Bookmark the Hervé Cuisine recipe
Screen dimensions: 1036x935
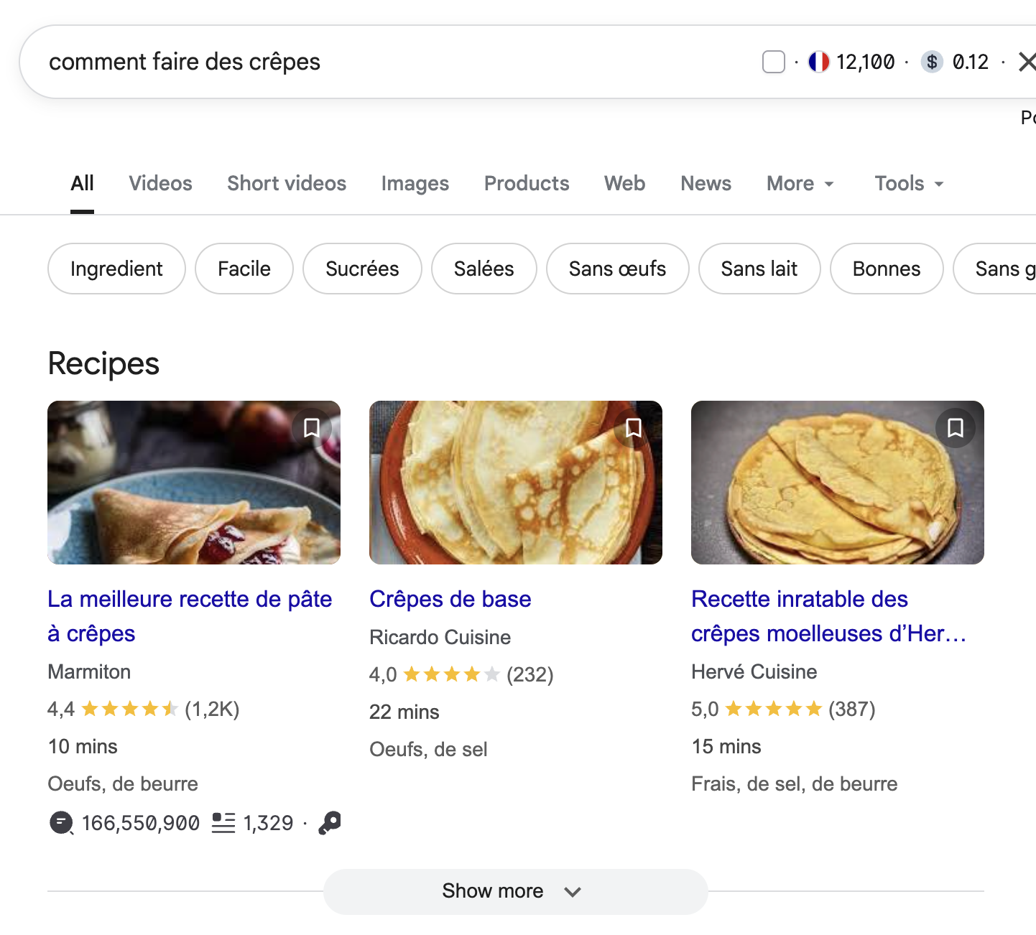tap(955, 428)
